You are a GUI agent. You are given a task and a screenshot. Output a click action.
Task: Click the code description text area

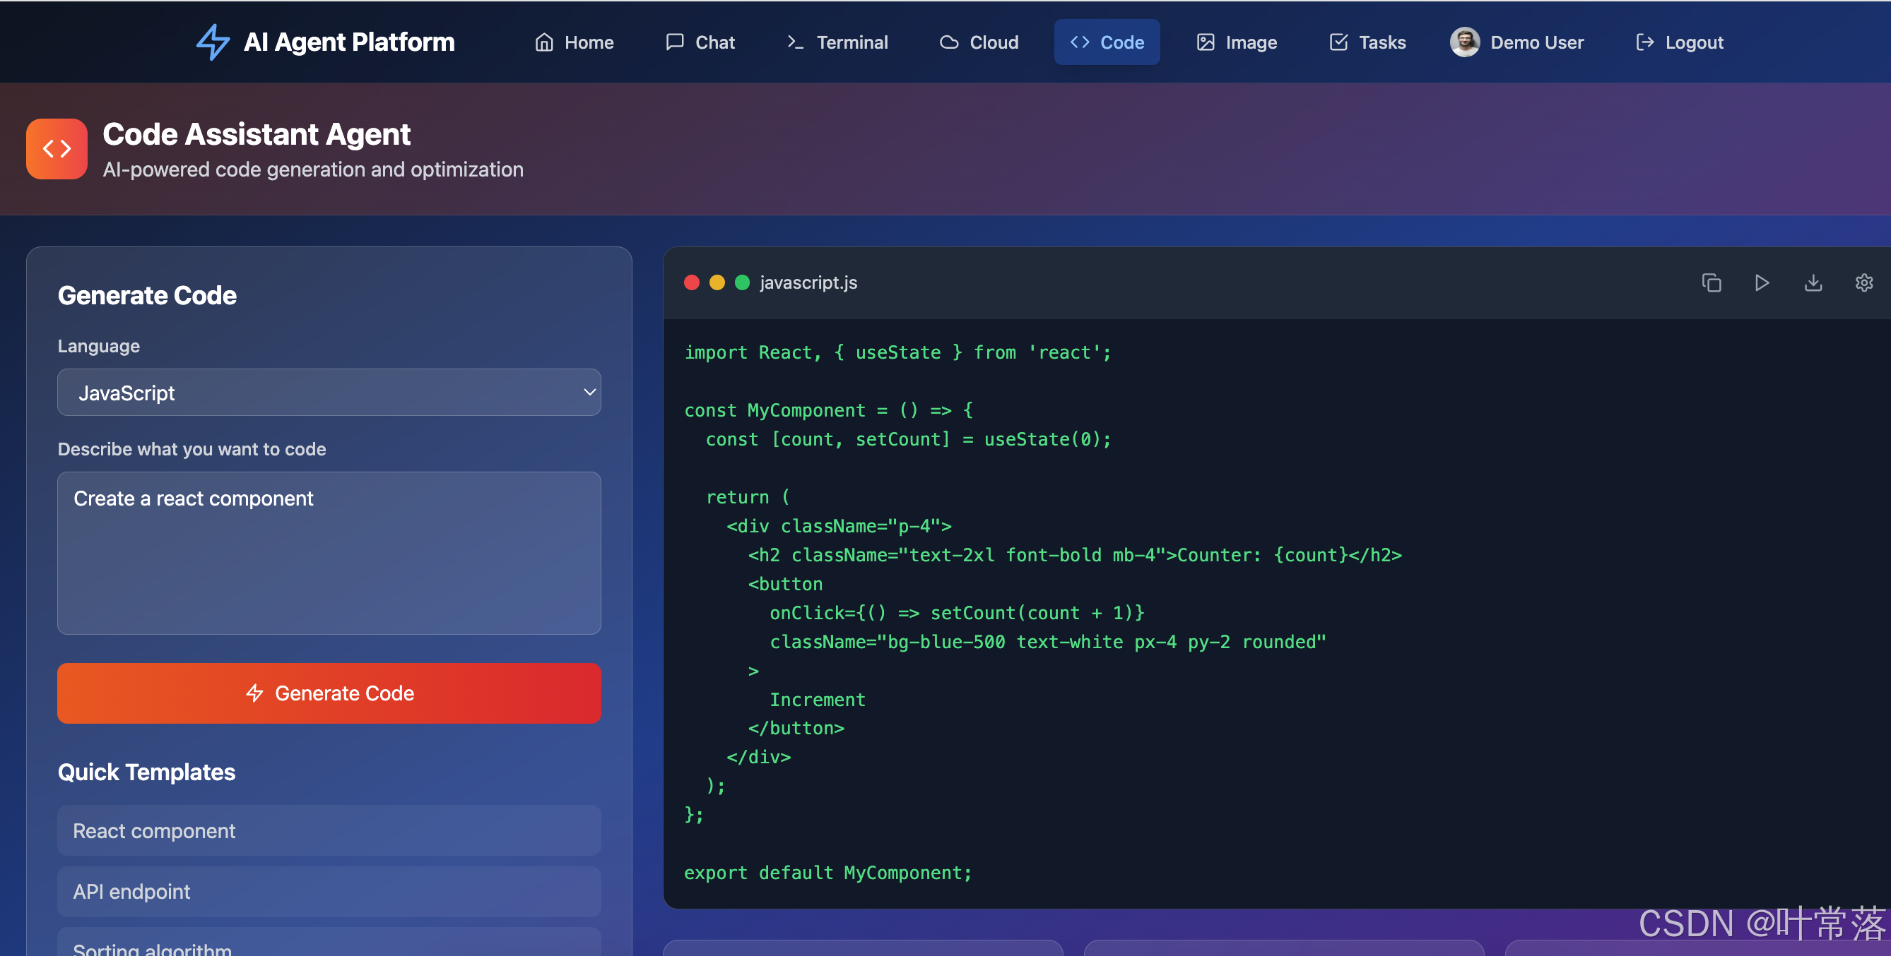coord(329,554)
